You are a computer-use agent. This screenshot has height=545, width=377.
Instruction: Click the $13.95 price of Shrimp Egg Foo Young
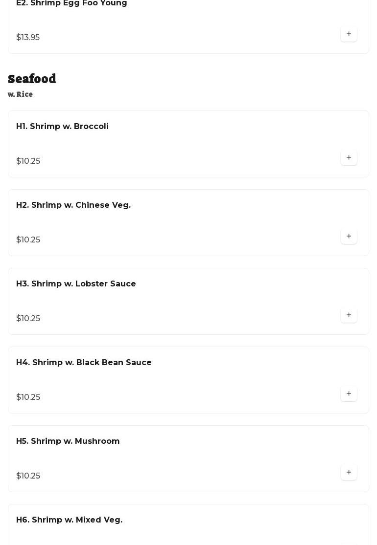[28, 38]
